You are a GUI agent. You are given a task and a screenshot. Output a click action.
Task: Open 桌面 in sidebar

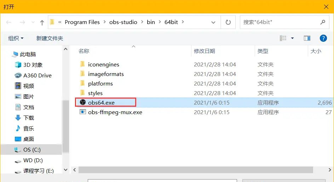[x=29, y=139]
